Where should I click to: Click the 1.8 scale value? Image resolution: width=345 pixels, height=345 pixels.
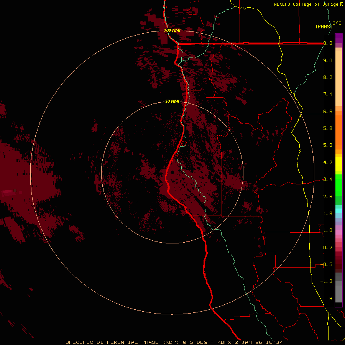(328, 214)
